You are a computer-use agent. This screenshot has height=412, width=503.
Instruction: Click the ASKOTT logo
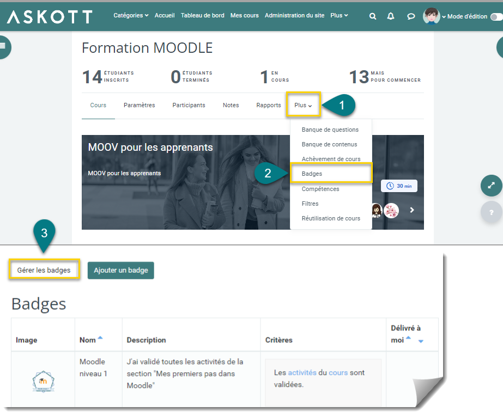point(50,17)
